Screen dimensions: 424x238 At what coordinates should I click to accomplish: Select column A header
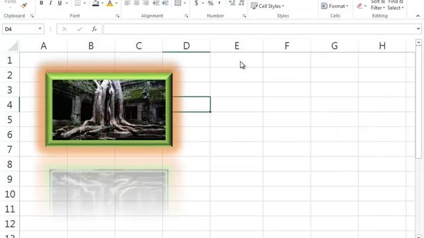pos(44,46)
